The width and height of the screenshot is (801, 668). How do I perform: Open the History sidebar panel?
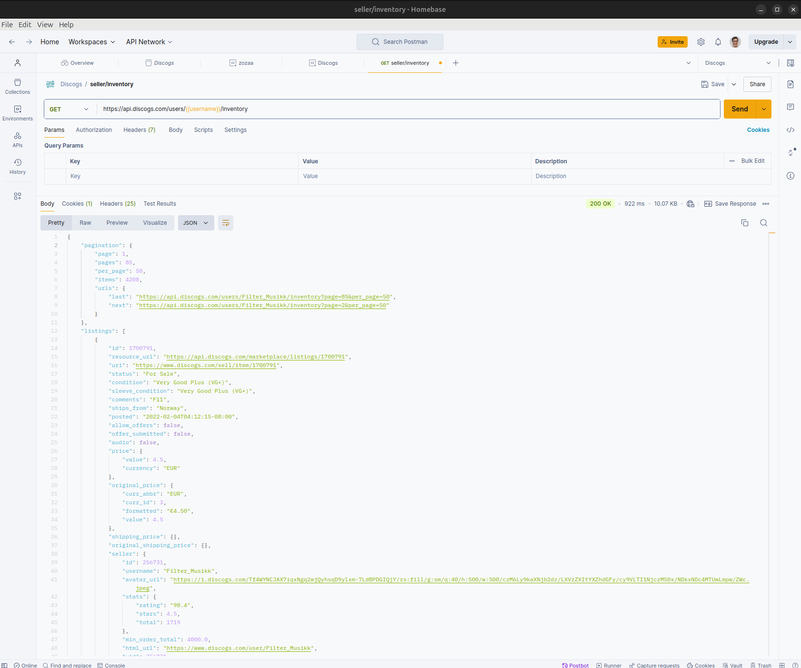(x=18, y=167)
